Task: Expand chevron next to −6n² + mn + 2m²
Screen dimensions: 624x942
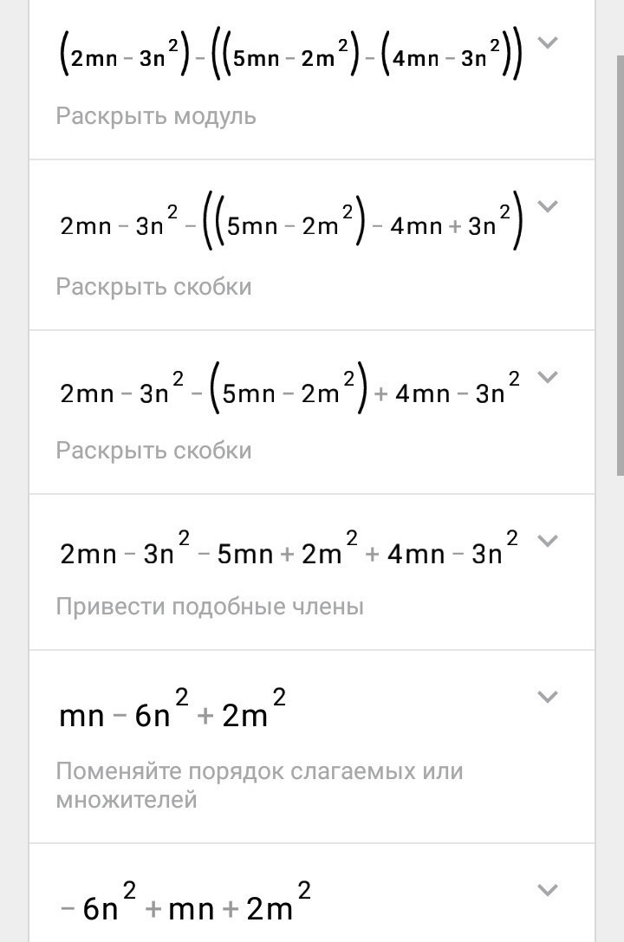Action: 547,890
